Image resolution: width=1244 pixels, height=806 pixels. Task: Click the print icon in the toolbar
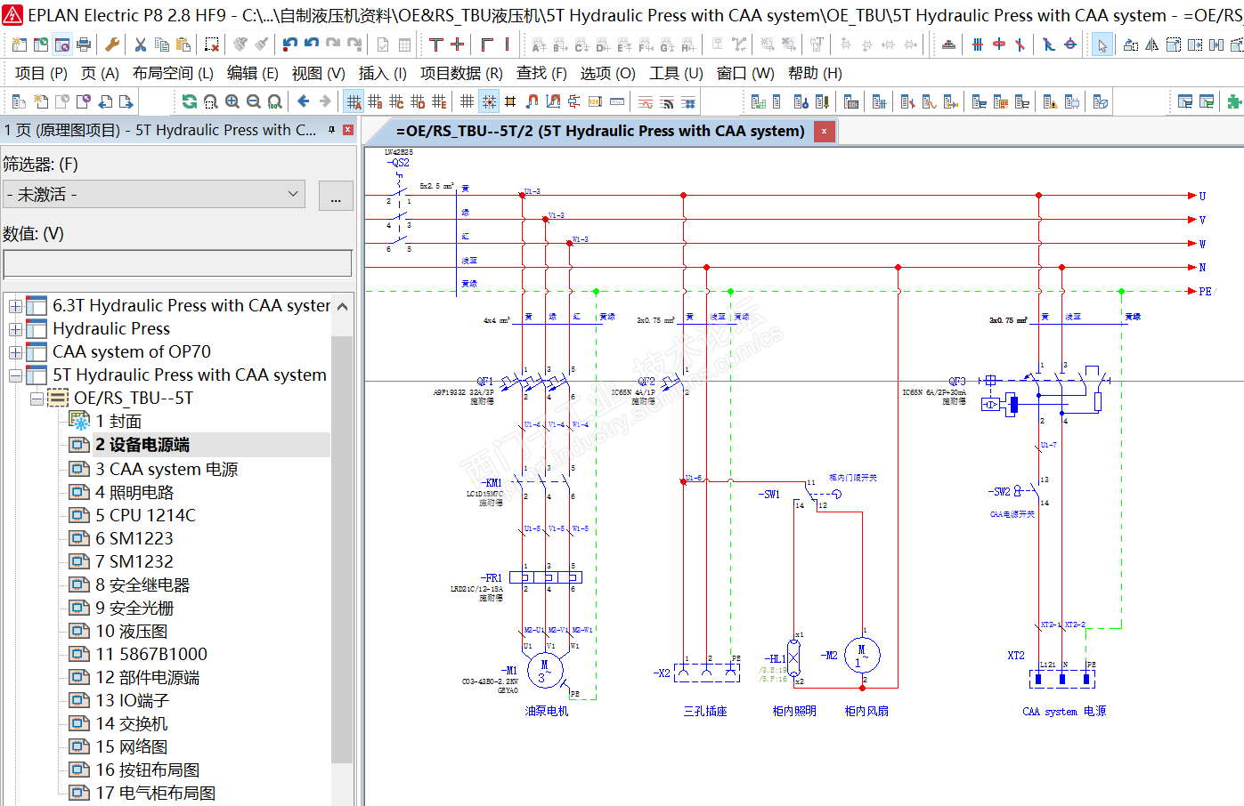point(84,44)
